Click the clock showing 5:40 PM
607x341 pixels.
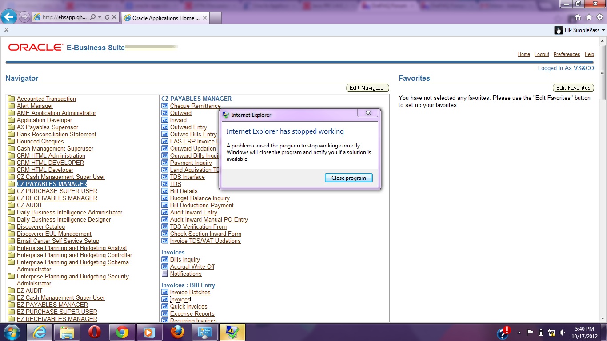[x=584, y=329]
